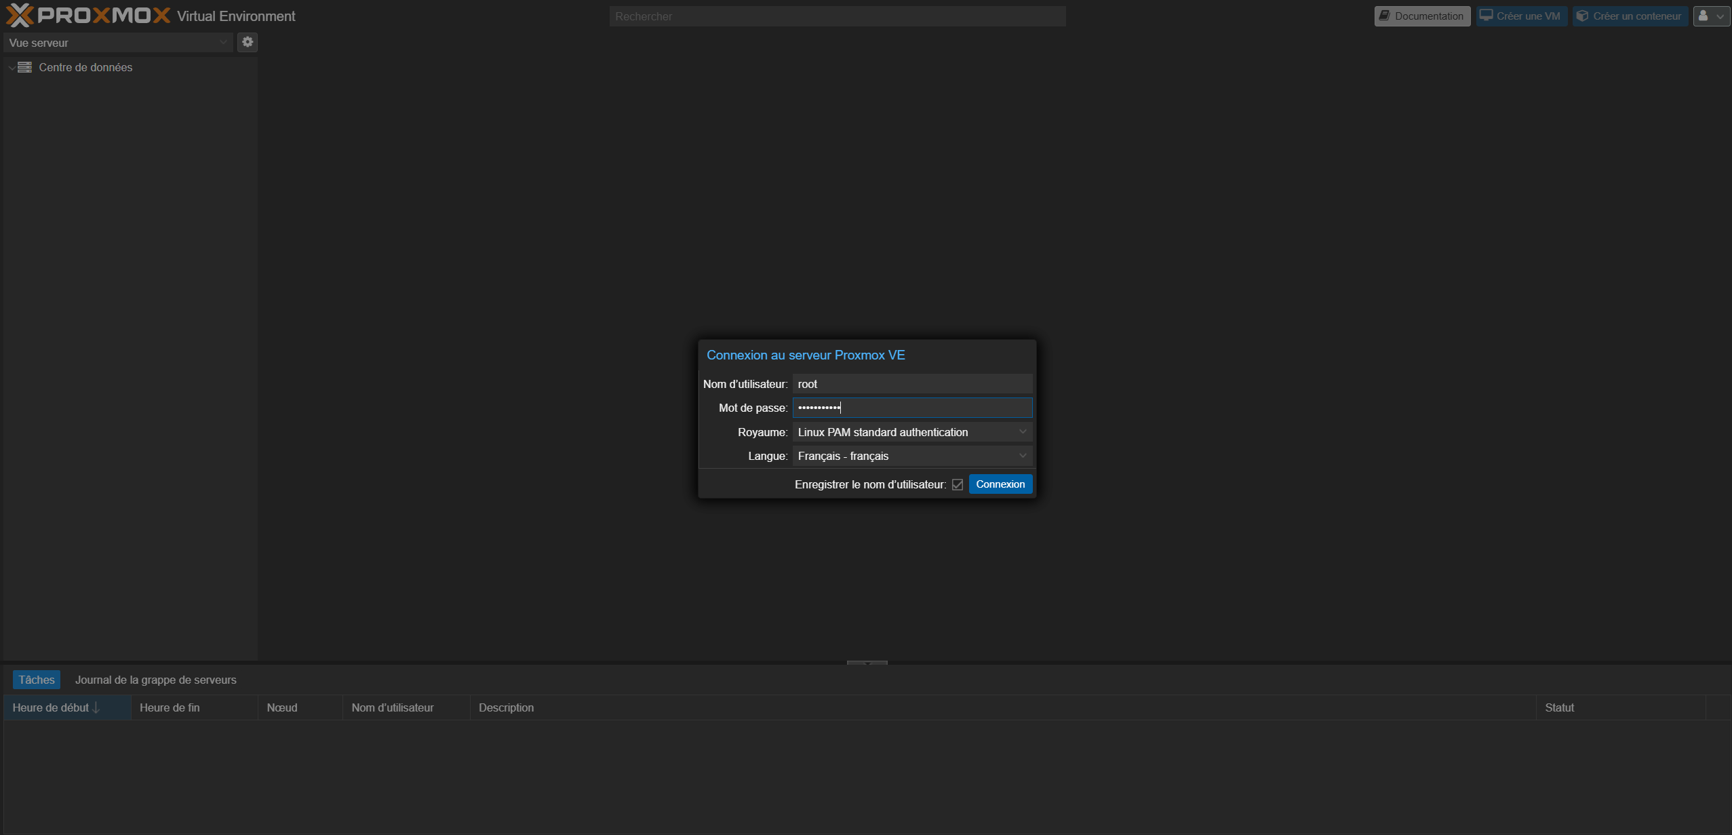Click the Centre de données server icon
The image size is (1732, 835).
pyautogui.click(x=25, y=67)
